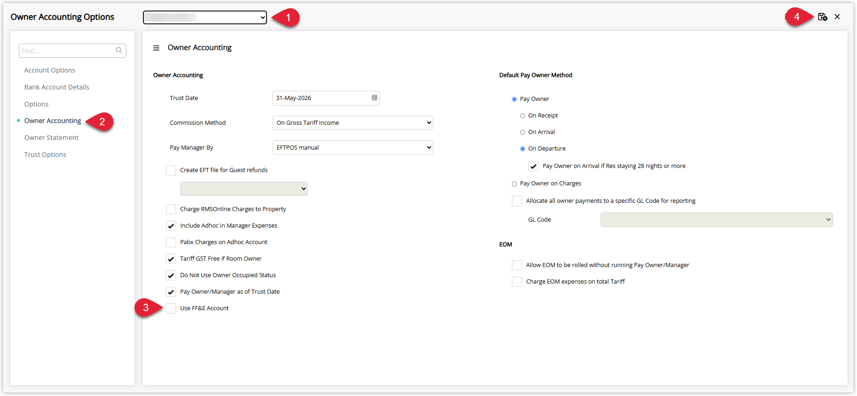The width and height of the screenshot is (857, 396).
Task: Open Account Options in the sidebar
Action: (x=50, y=70)
